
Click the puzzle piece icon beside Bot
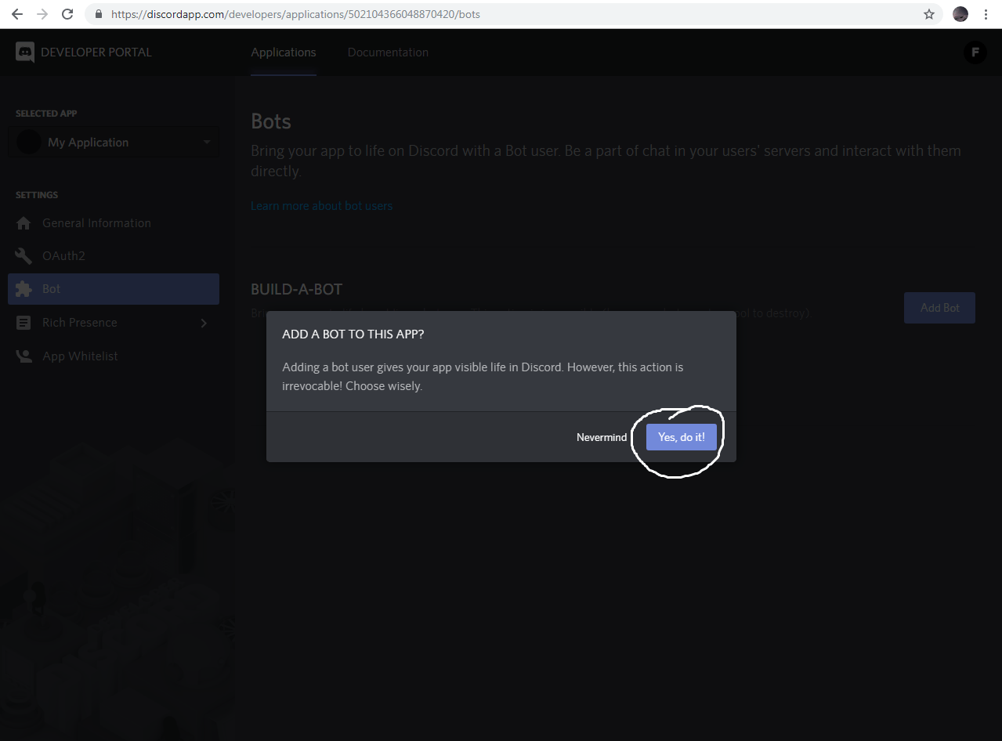[24, 289]
